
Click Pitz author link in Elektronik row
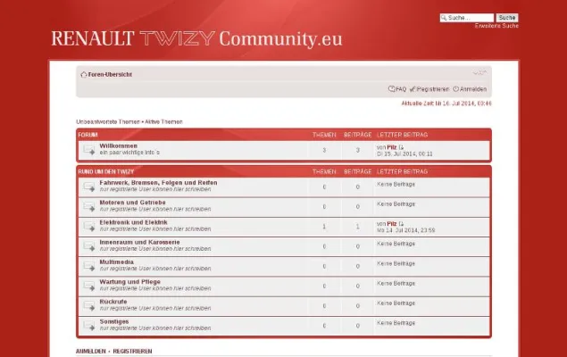click(x=392, y=224)
